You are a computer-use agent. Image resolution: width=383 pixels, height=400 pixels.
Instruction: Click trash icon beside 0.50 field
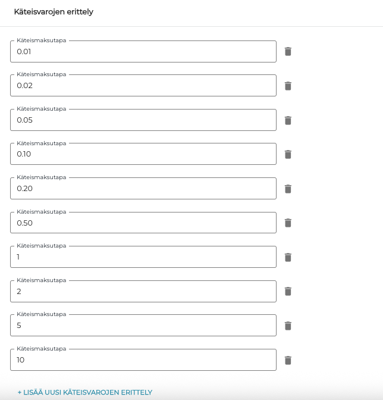click(x=288, y=223)
